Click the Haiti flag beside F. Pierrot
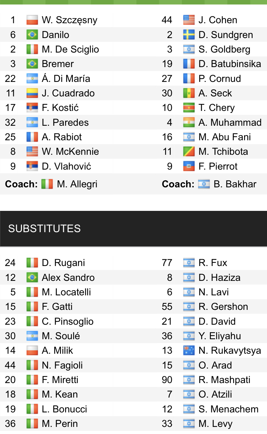The image size is (267, 434). [189, 166]
